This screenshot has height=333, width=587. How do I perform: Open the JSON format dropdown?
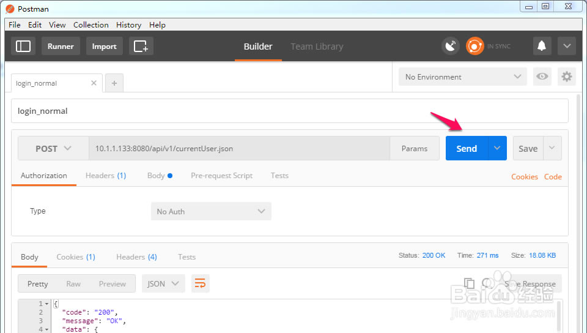click(163, 283)
